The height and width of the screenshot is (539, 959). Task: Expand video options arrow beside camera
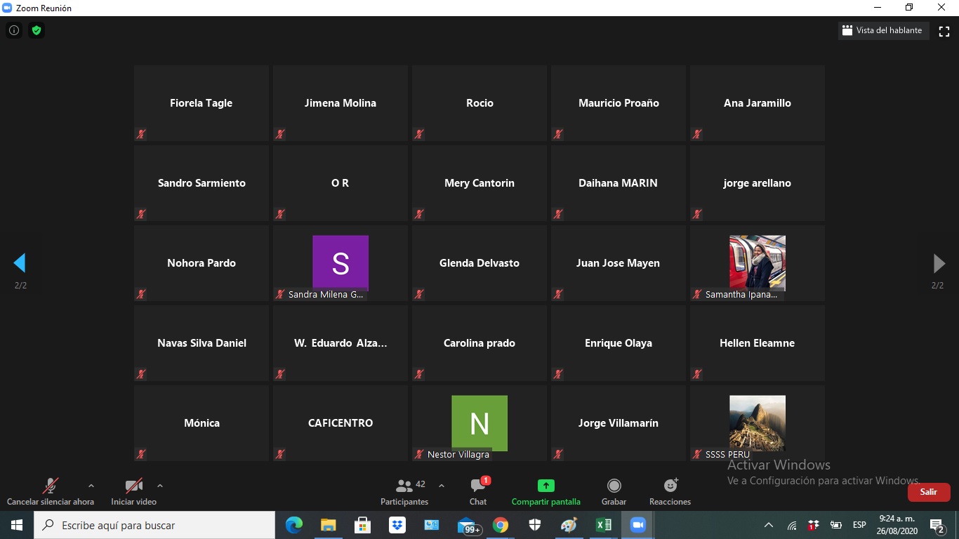(160, 486)
